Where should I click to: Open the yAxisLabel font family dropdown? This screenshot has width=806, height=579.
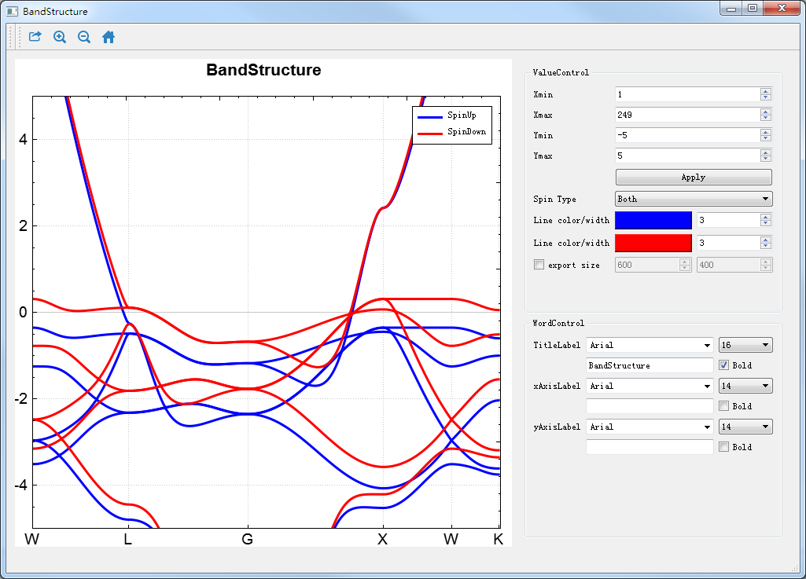click(650, 427)
